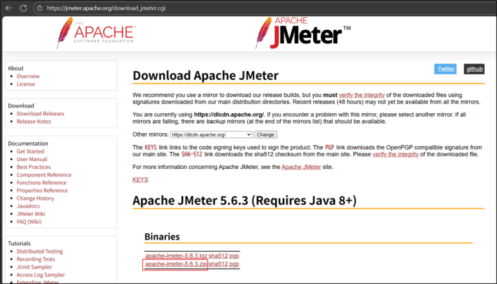Follow the Apache JMeter site link
Image resolution: width=497 pixels, height=284 pixels.
click(301, 167)
